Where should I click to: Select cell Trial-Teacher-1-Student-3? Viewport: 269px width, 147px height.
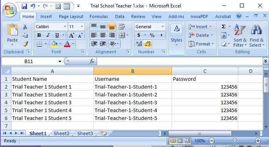[x=133, y=102]
